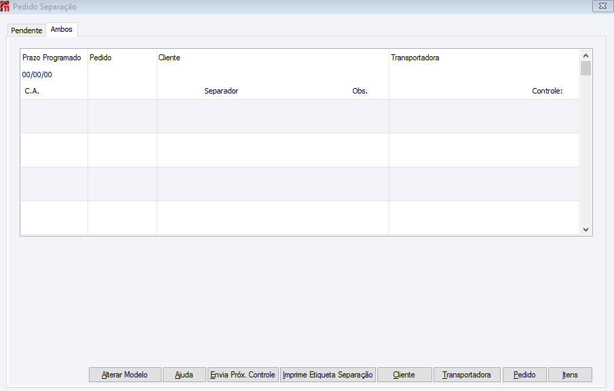614x391 pixels.
Task: Click the Controle: label
Action: point(547,91)
